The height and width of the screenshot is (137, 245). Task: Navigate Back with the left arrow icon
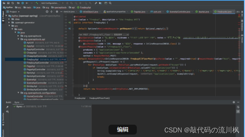[27, 3]
